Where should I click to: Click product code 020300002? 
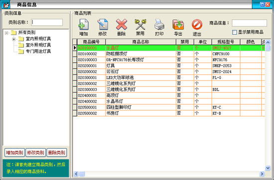point(87,84)
